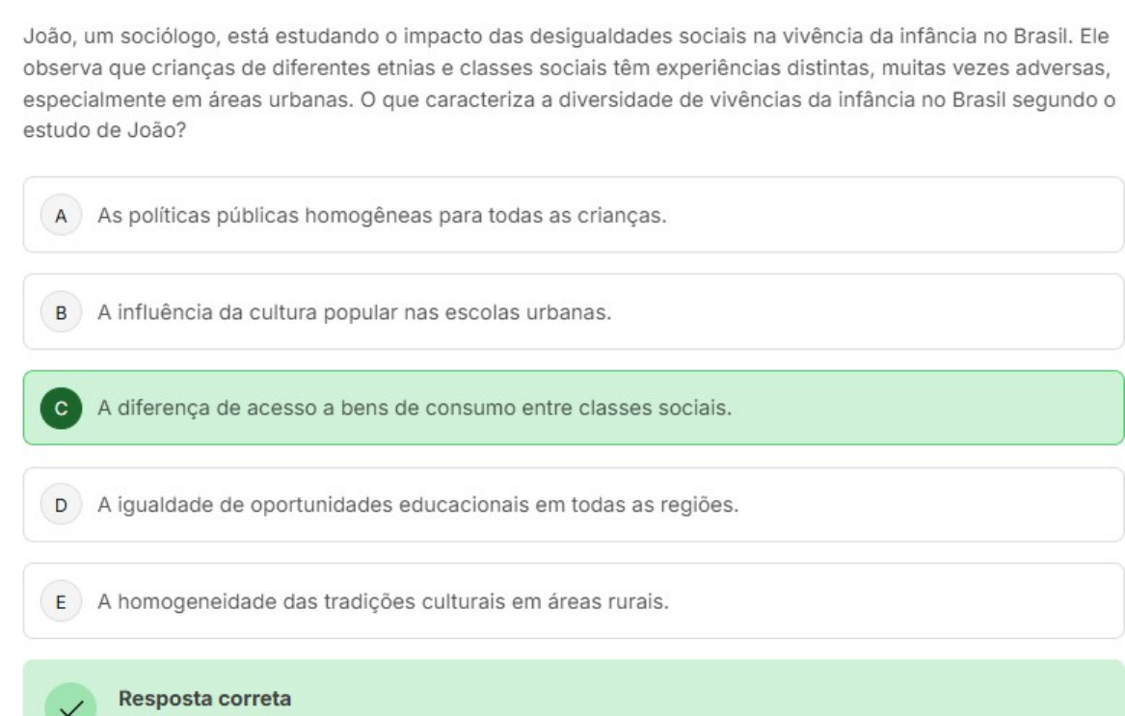
Task: Click the dark green C circle
Action: [x=61, y=408]
